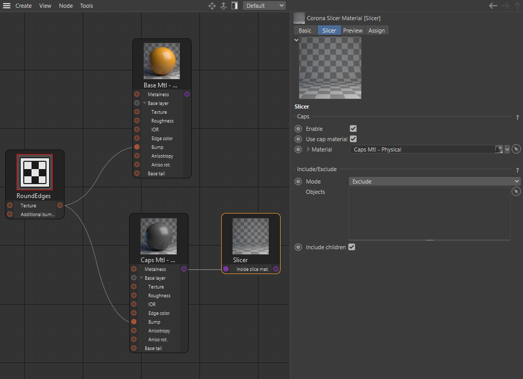This screenshot has height=379, width=523.
Task: Click the Include/Exclude help question mark
Action: point(517,170)
